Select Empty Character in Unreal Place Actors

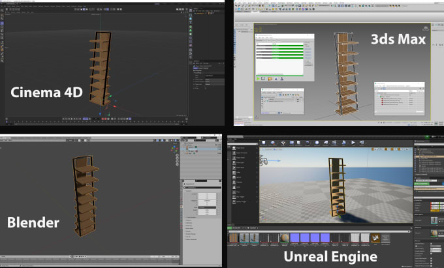(x=241, y=153)
